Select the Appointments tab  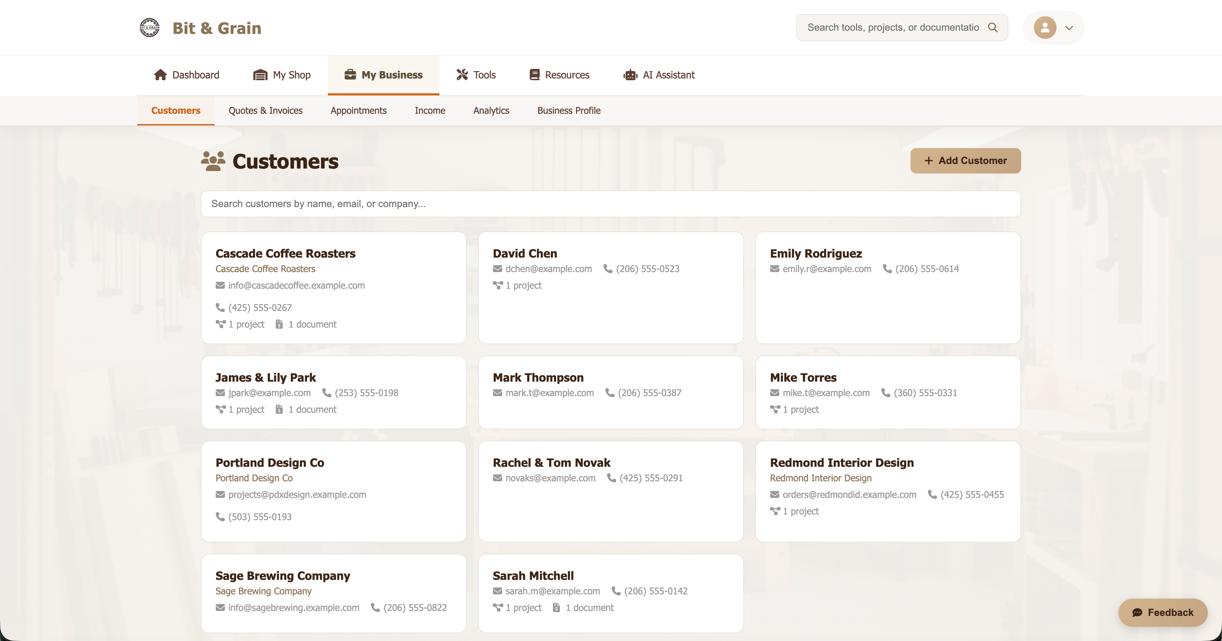click(x=358, y=111)
